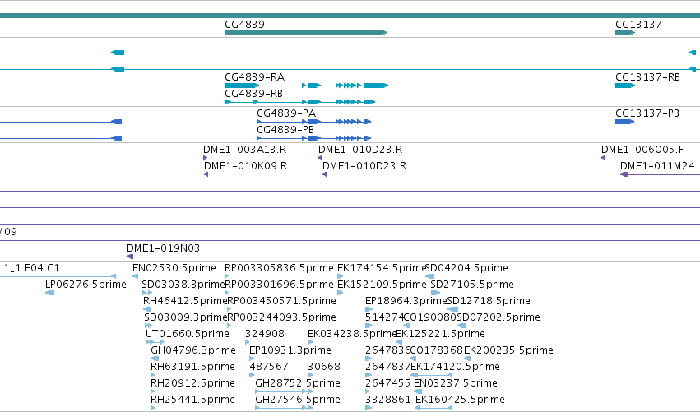The width and height of the screenshot is (700, 412).
Task: Click the DME1-019N03 feature label
Action: (x=164, y=248)
